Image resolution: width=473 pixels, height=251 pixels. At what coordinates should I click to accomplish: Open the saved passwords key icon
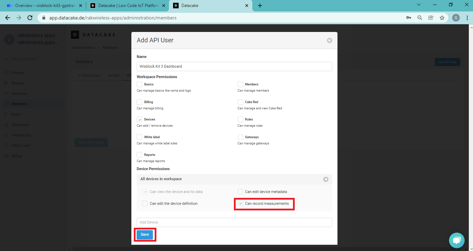(408, 18)
